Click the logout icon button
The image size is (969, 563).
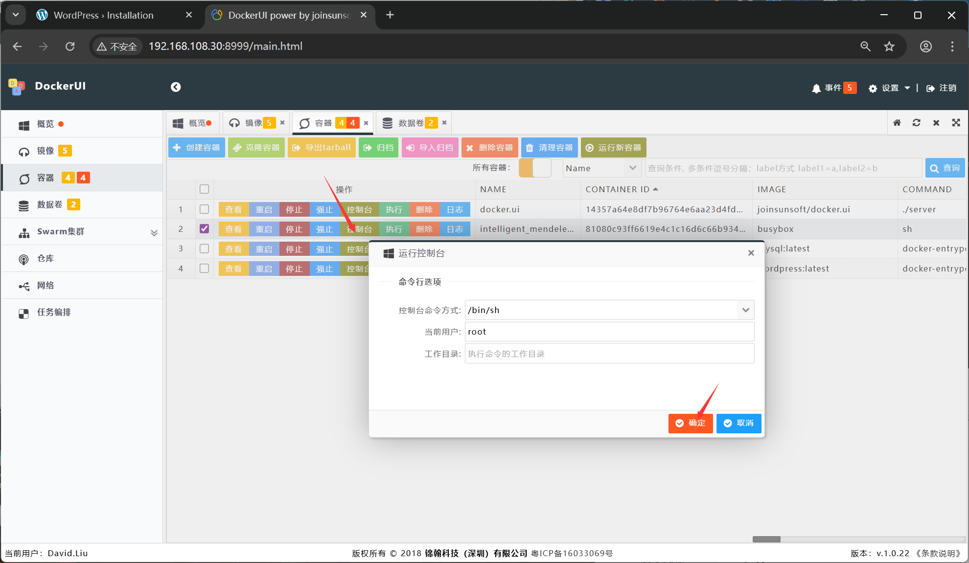941,88
